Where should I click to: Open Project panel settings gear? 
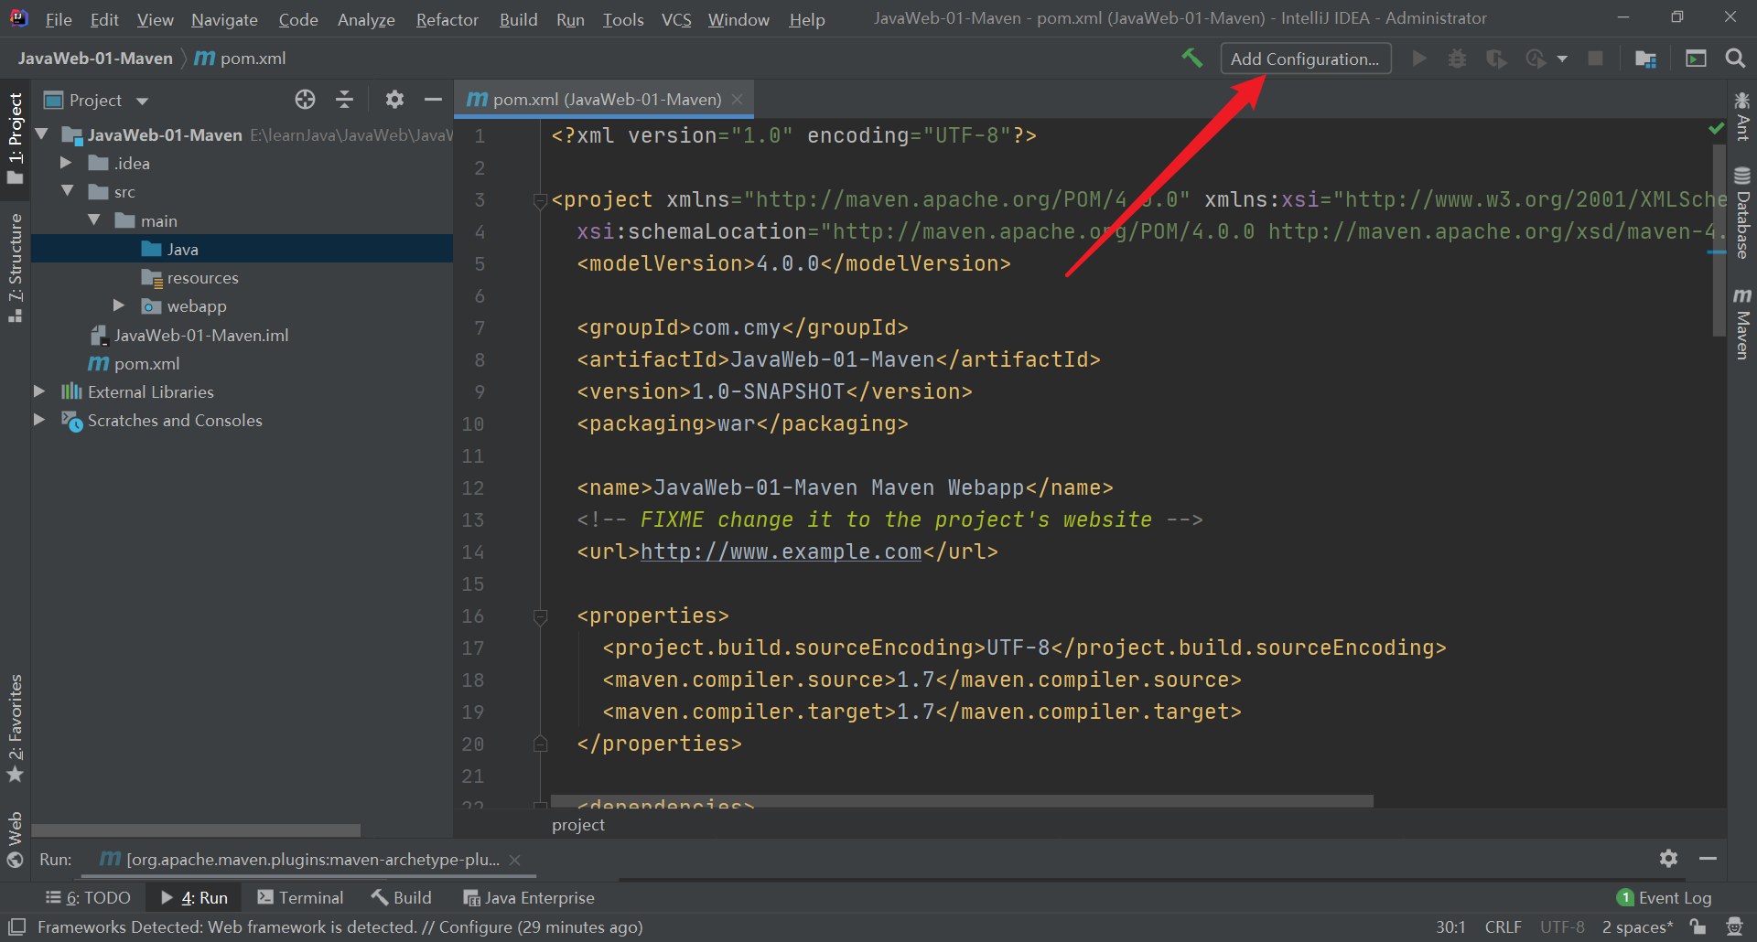point(394,100)
